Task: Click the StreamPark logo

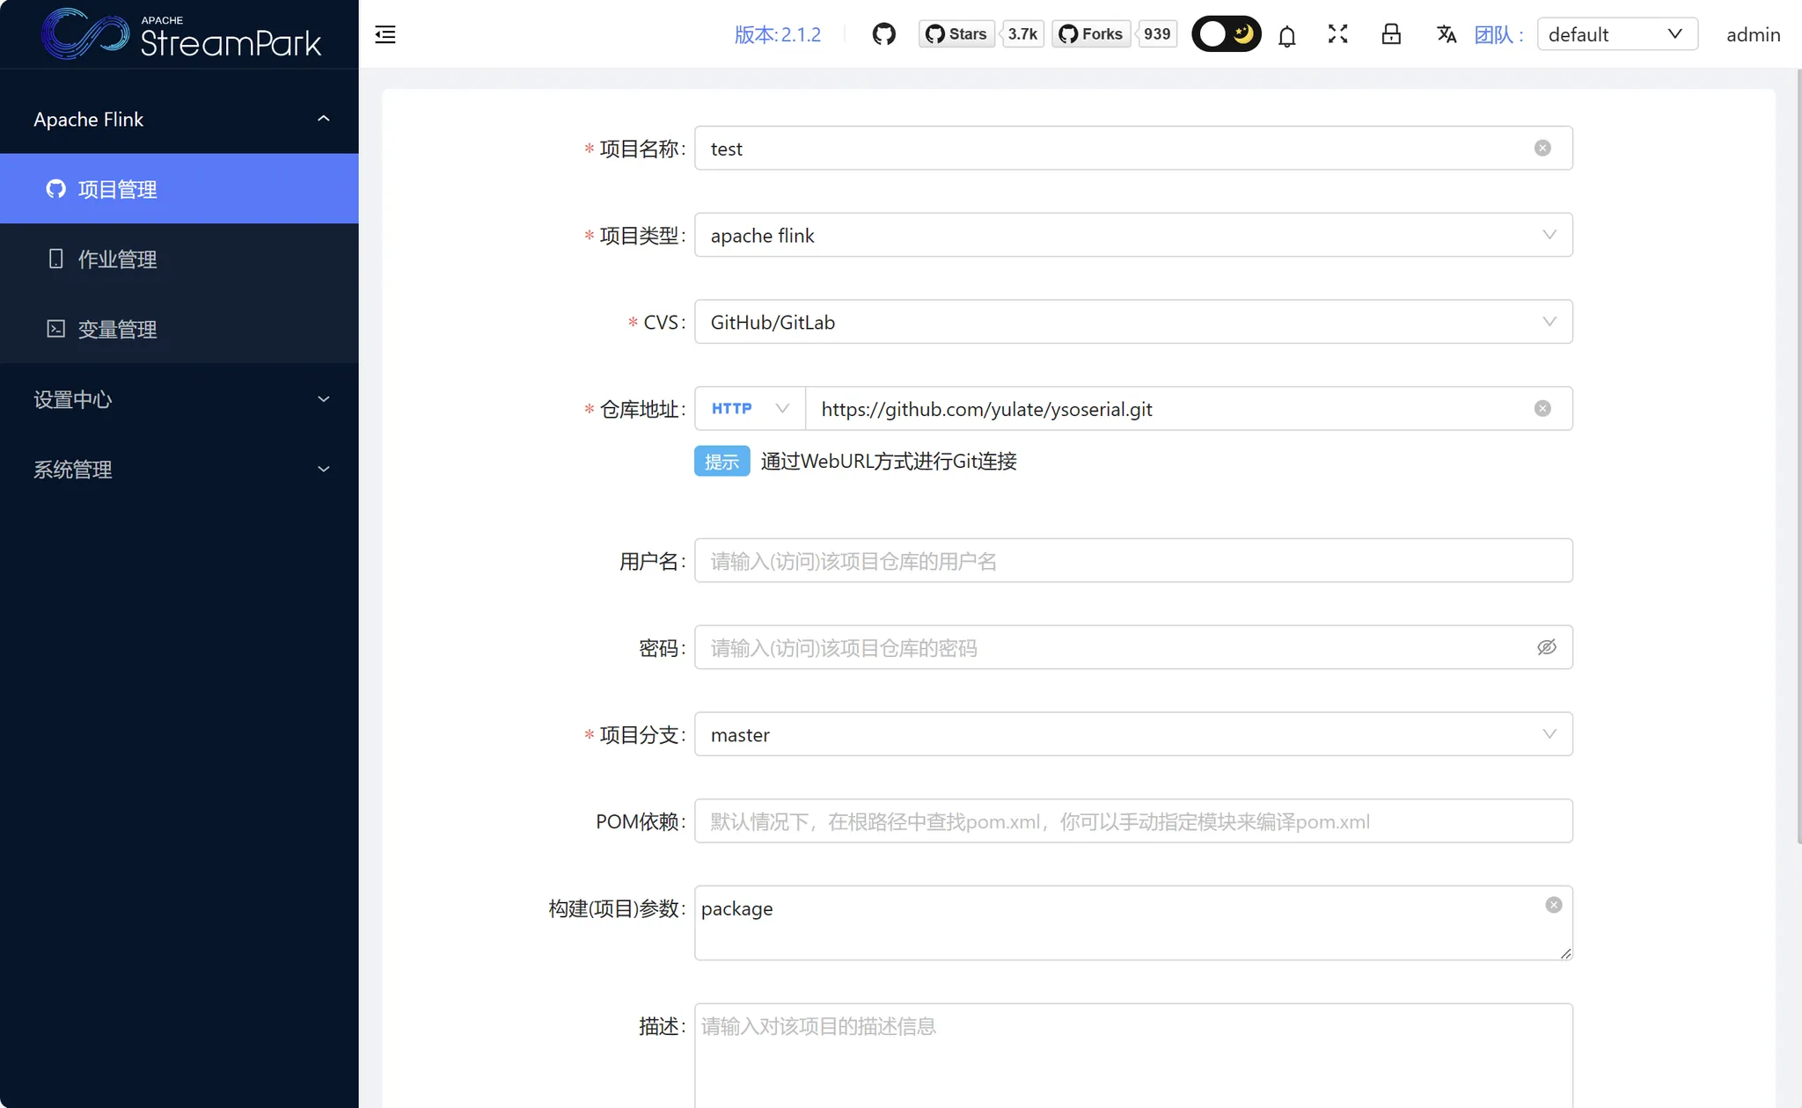Action: (x=180, y=34)
